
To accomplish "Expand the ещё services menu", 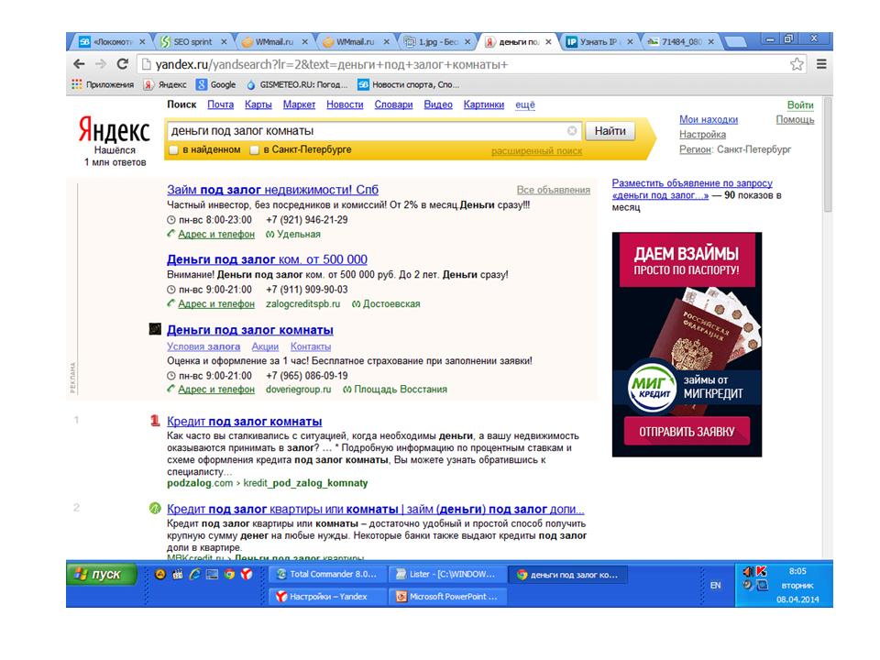I will [x=525, y=104].
